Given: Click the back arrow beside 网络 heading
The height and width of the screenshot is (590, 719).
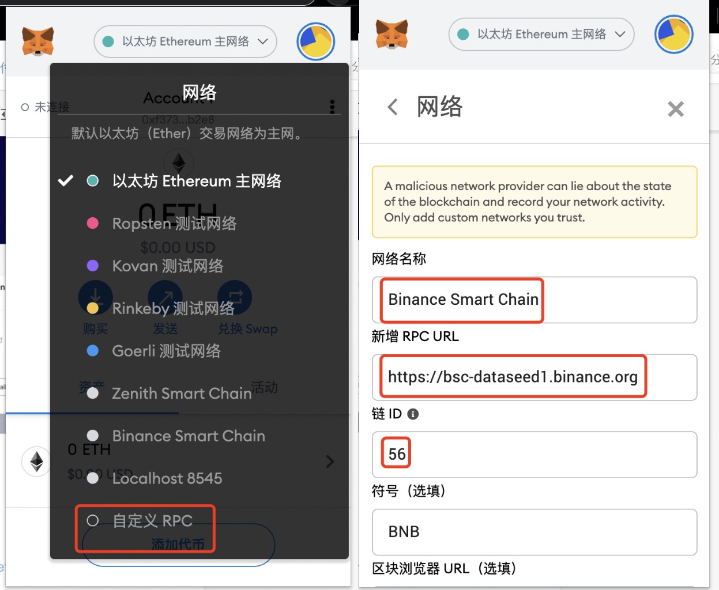Looking at the screenshot, I should [393, 107].
